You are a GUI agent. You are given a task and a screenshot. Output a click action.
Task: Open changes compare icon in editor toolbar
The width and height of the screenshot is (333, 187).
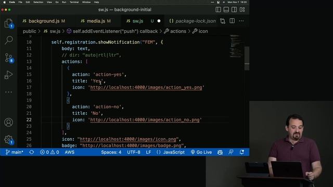tap(223, 21)
